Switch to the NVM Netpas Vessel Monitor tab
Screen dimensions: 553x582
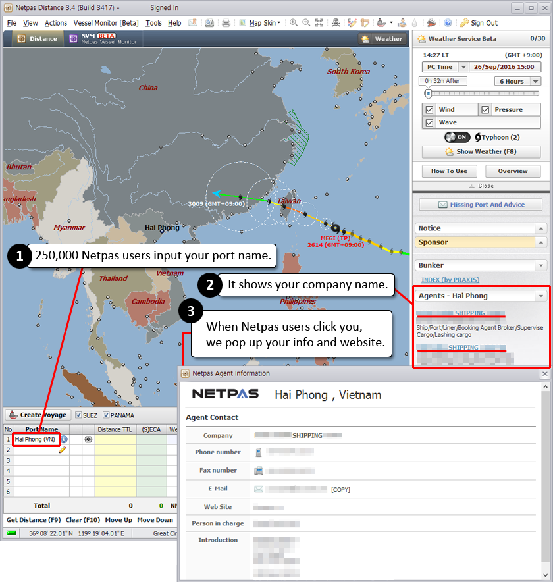(x=103, y=39)
